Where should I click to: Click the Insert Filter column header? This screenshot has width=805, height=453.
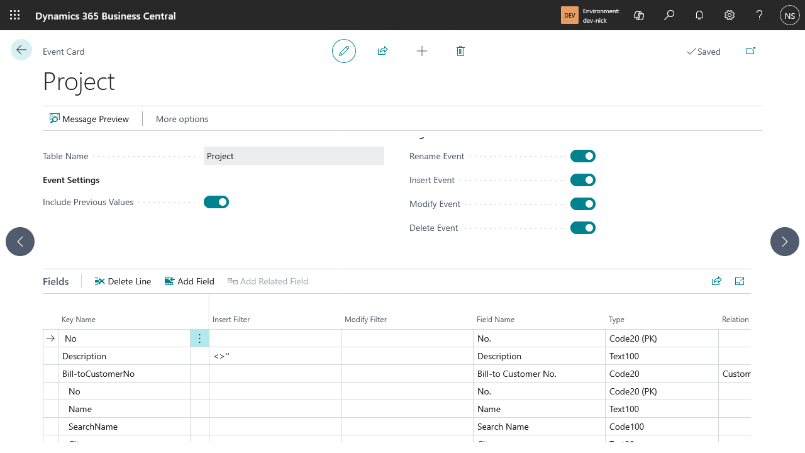click(x=231, y=320)
